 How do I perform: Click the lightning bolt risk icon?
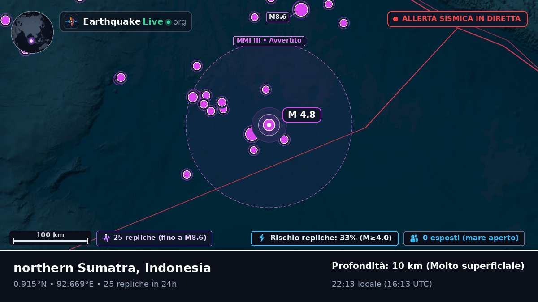tap(262, 238)
